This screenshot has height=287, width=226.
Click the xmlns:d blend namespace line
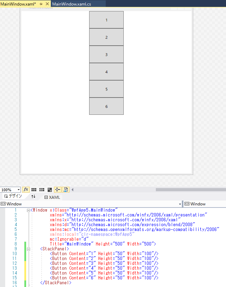coord(122,224)
